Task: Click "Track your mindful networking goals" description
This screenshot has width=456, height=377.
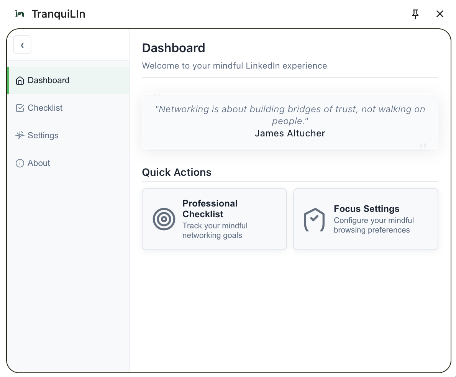Action: point(215,230)
